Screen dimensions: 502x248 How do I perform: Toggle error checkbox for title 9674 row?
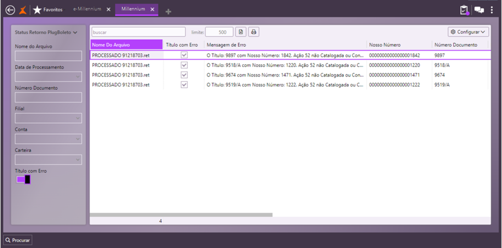point(184,75)
